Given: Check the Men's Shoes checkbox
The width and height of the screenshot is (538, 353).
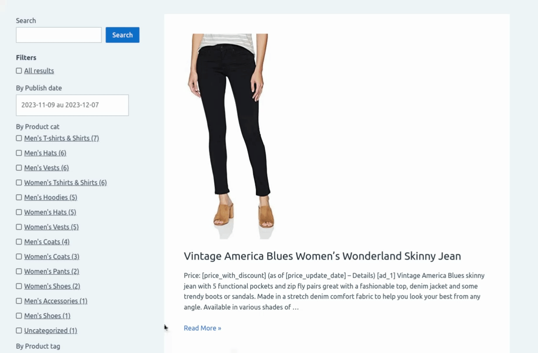Looking at the screenshot, I should (19, 316).
